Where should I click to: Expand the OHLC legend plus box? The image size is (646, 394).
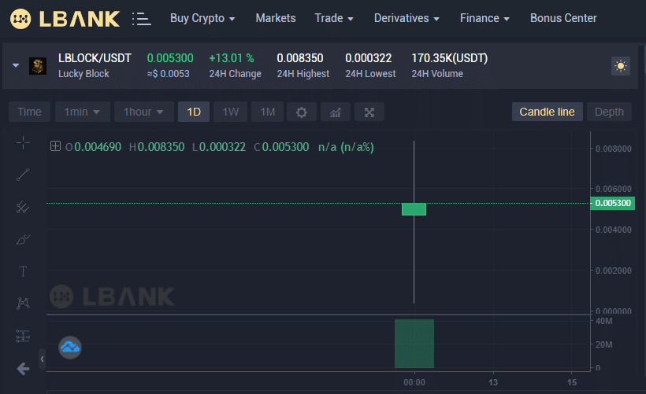click(55, 146)
